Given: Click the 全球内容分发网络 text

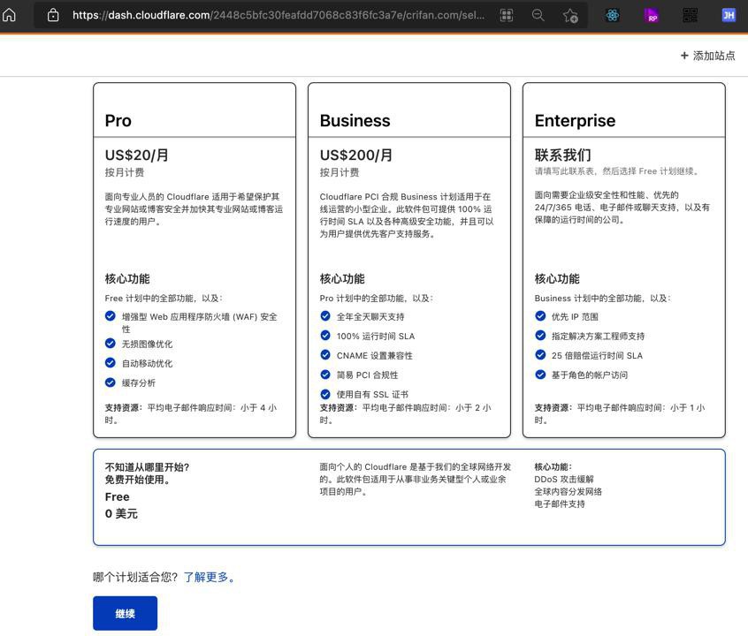Looking at the screenshot, I should [x=569, y=491].
